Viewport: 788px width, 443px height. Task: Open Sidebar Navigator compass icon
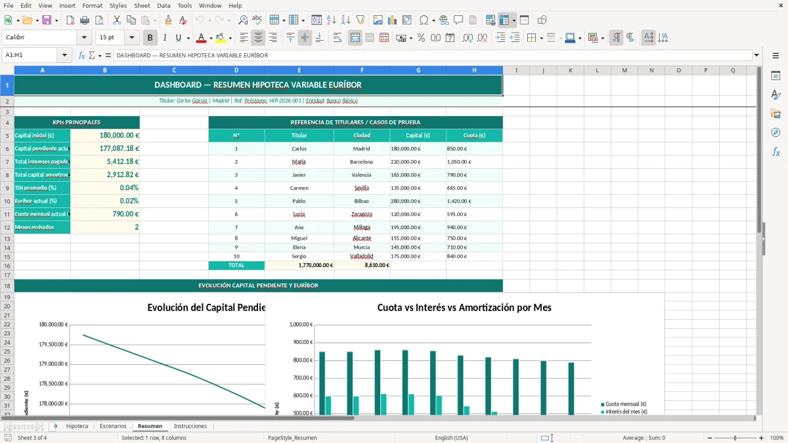(x=776, y=133)
